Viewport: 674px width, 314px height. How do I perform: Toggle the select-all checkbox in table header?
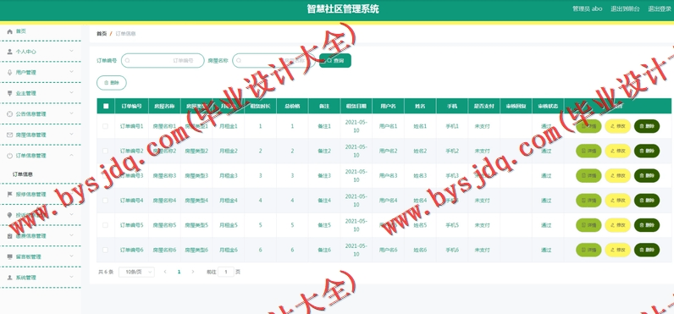click(106, 106)
